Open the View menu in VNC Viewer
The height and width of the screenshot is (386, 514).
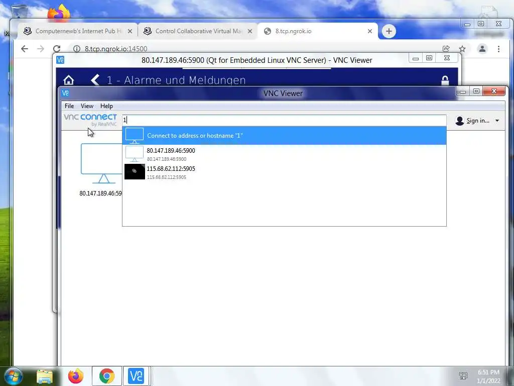(87, 106)
